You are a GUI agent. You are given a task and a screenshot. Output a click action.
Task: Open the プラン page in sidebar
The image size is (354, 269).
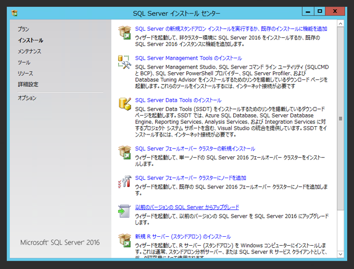23,29
